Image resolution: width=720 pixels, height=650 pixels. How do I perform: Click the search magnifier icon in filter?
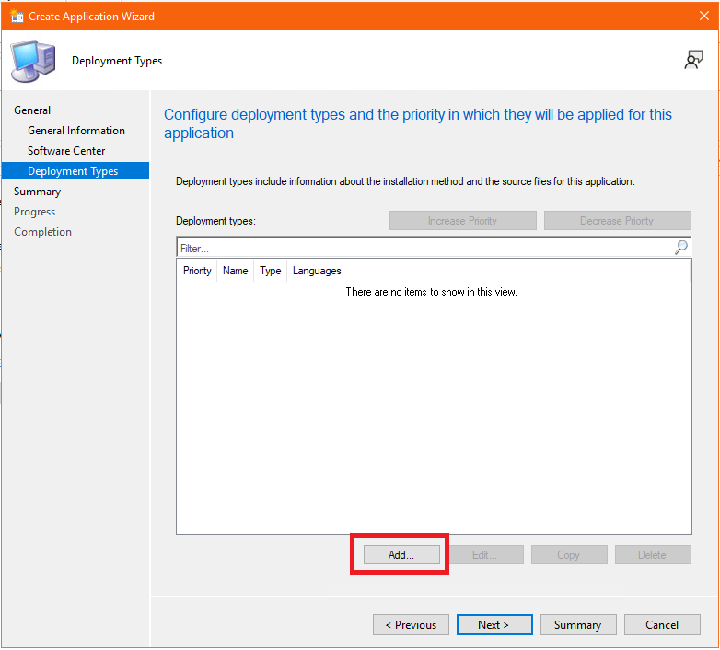(x=681, y=248)
